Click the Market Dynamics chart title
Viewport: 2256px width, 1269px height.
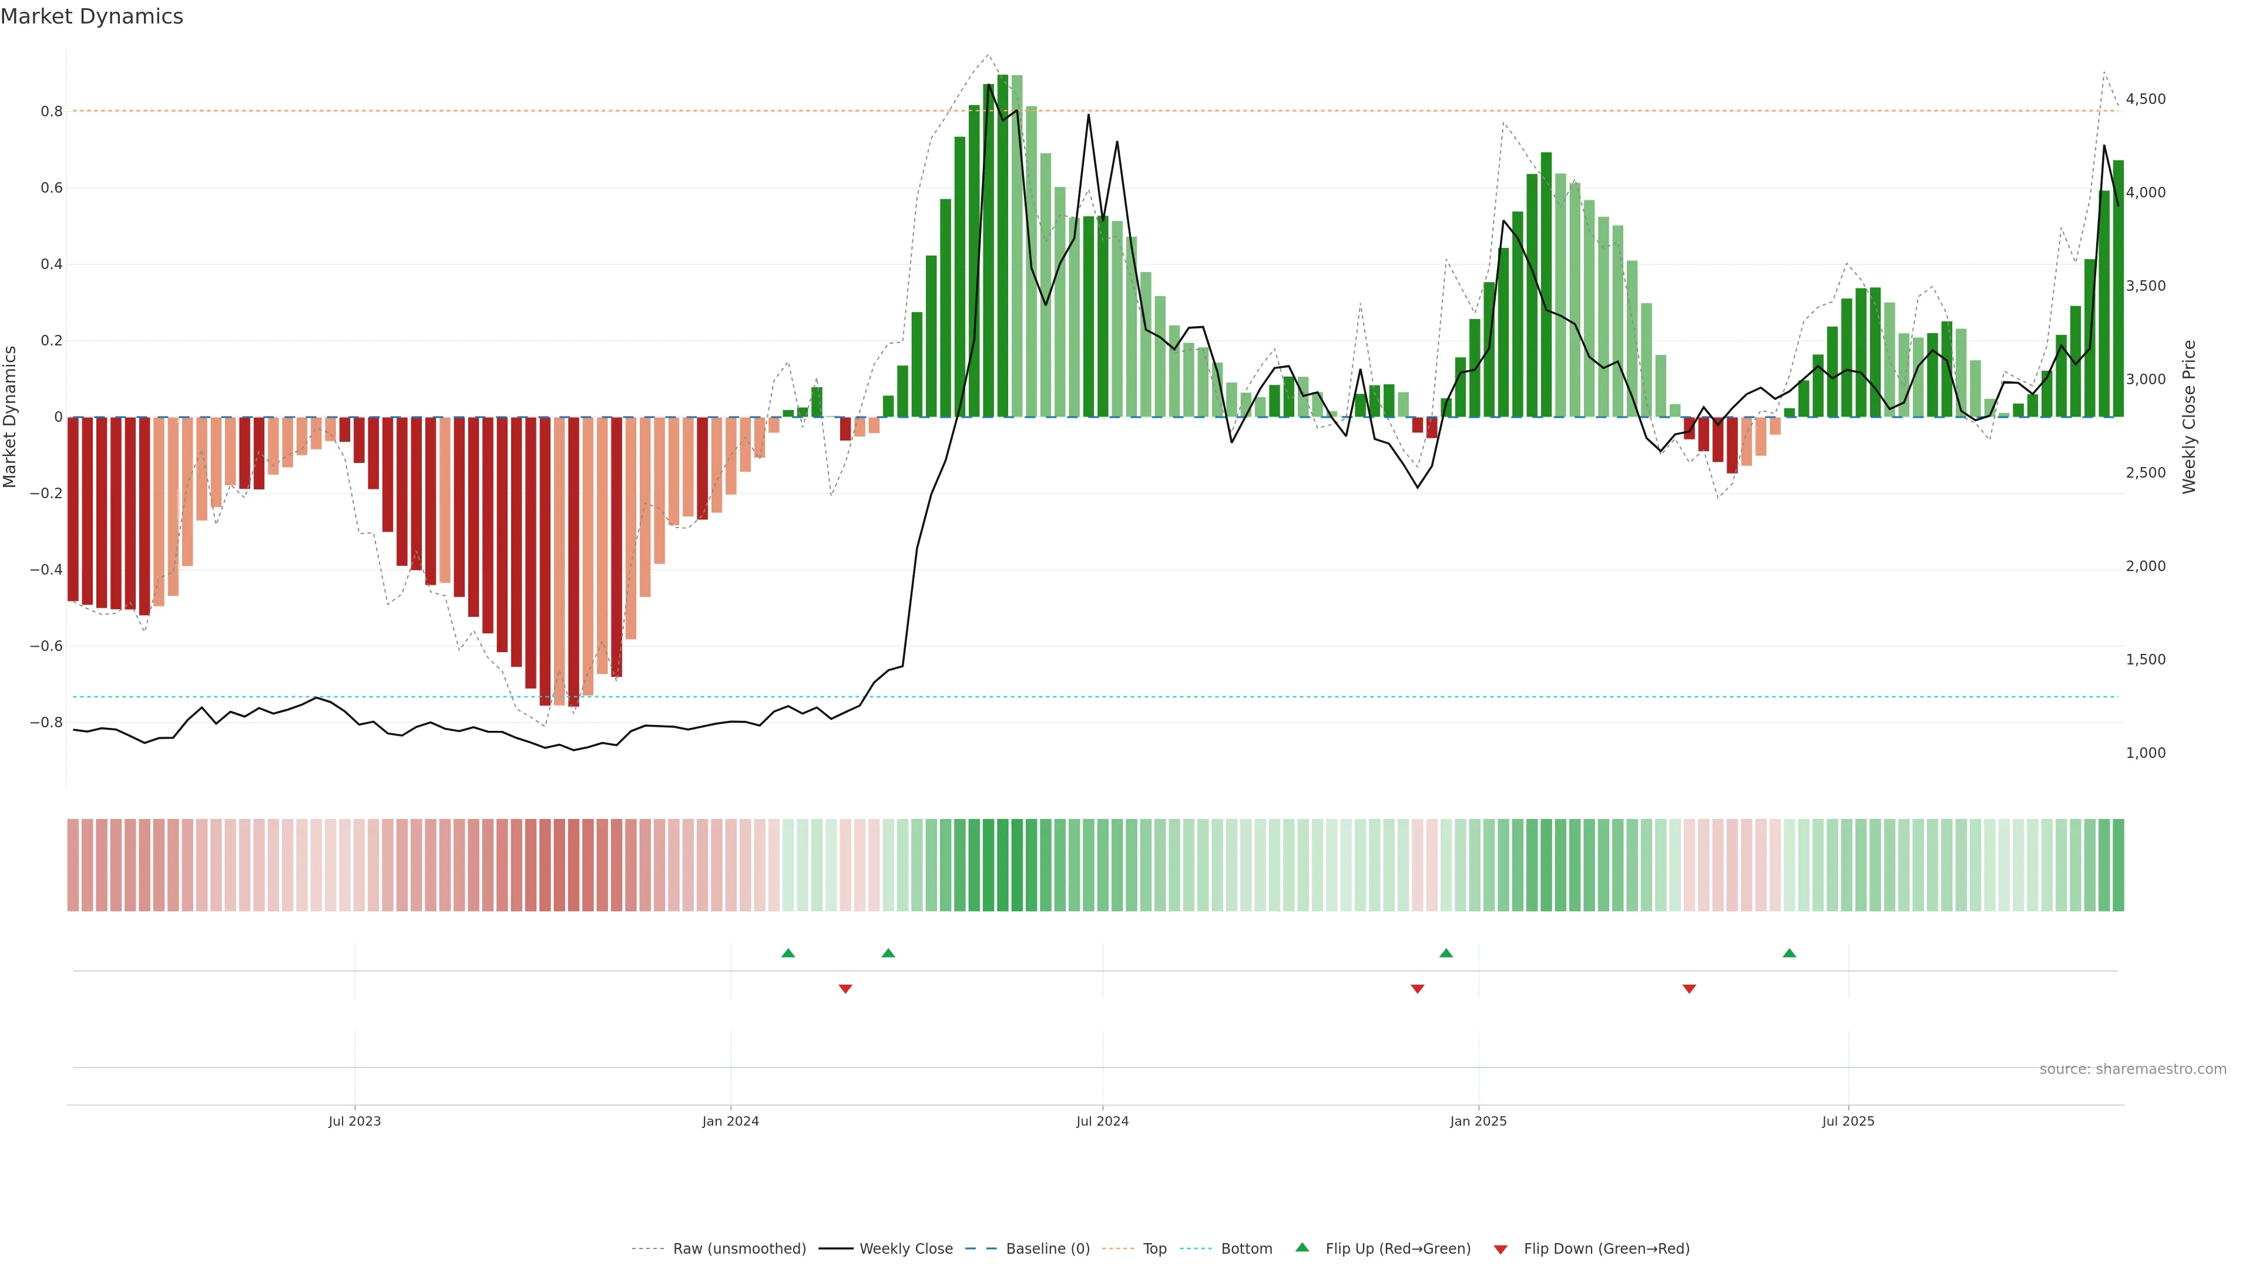(x=92, y=16)
